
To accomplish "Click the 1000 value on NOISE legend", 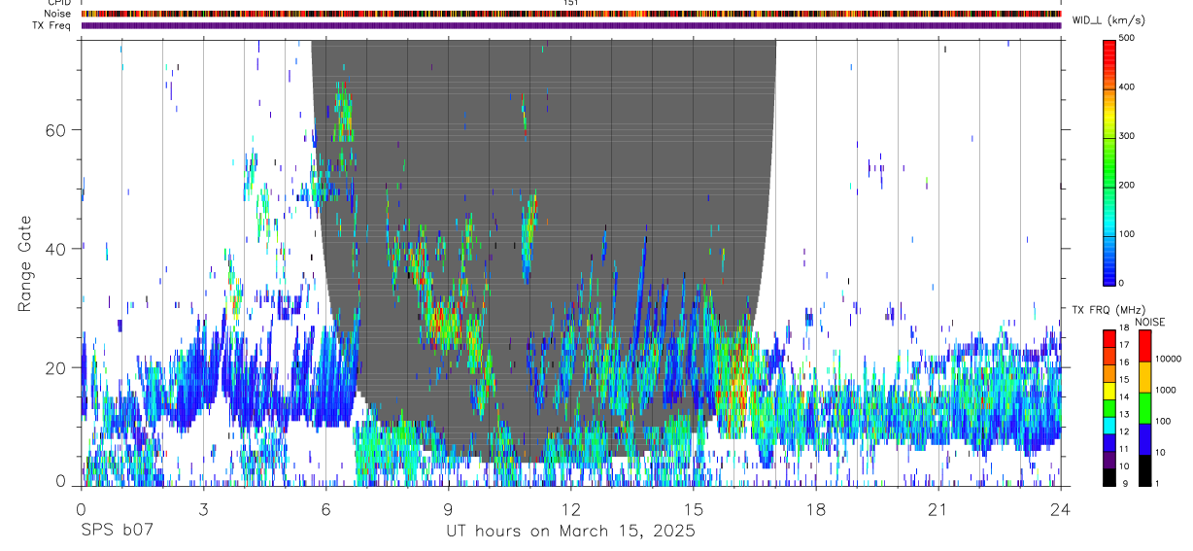I will [x=1165, y=391].
